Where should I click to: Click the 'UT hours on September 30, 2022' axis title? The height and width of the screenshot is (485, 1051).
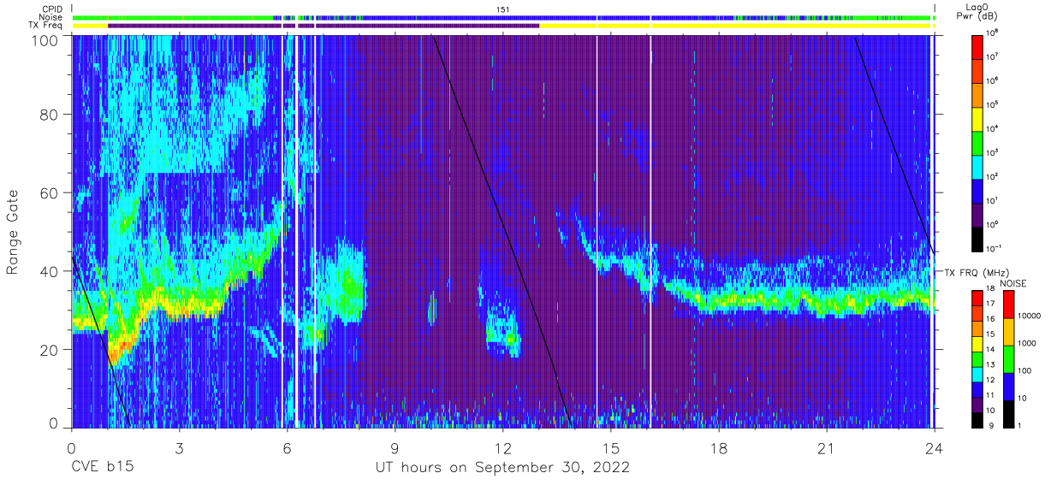pos(502,468)
